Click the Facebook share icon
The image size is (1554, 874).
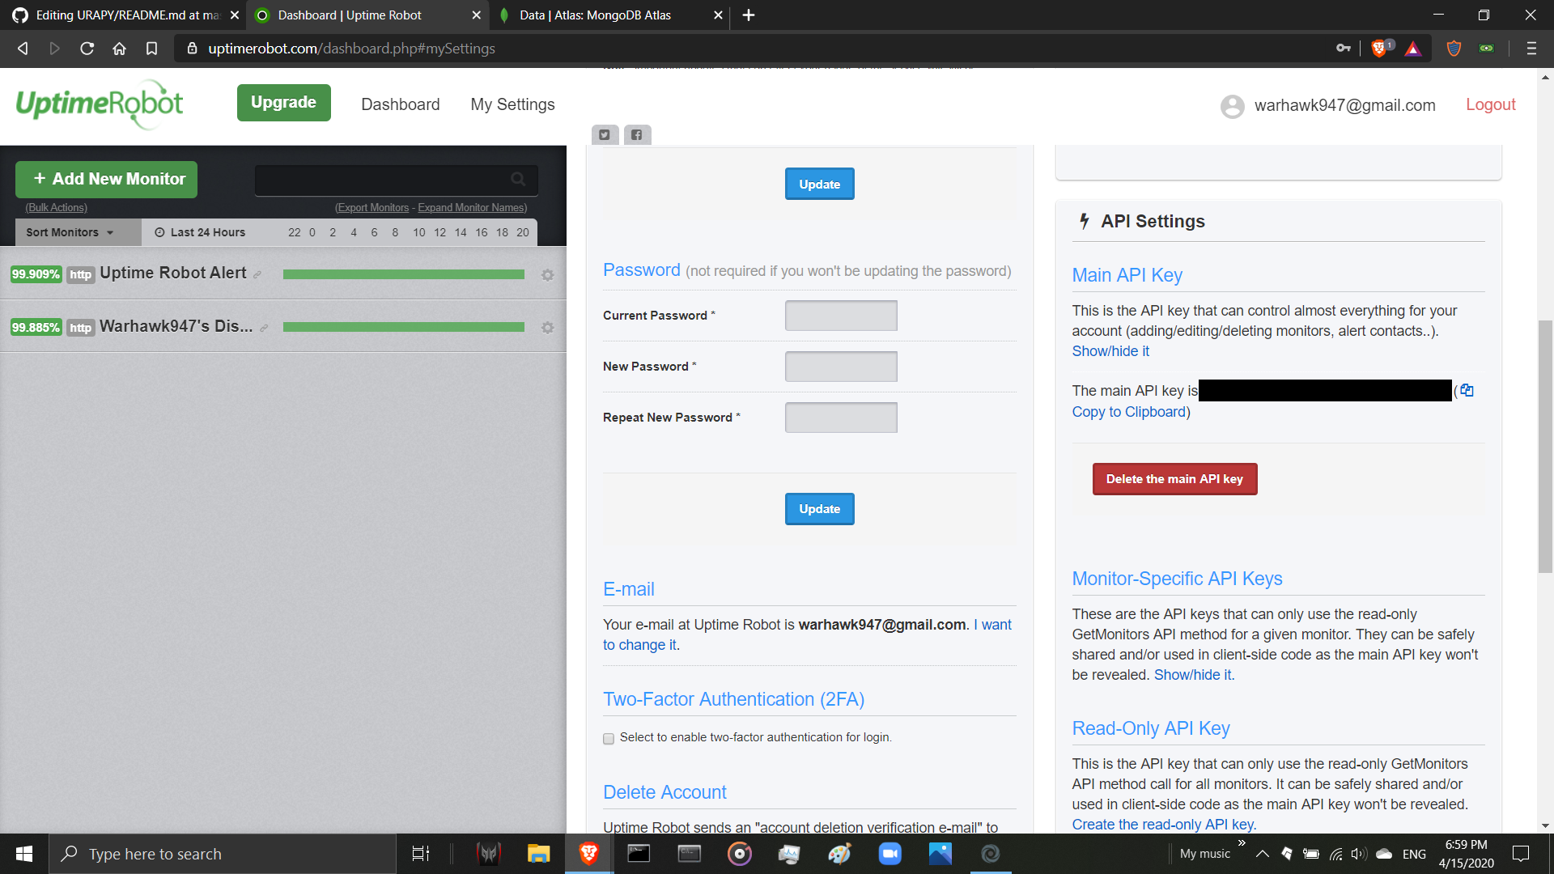pos(637,135)
